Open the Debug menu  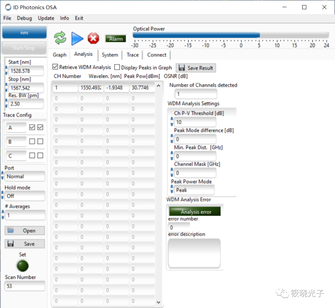(x=24, y=18)
